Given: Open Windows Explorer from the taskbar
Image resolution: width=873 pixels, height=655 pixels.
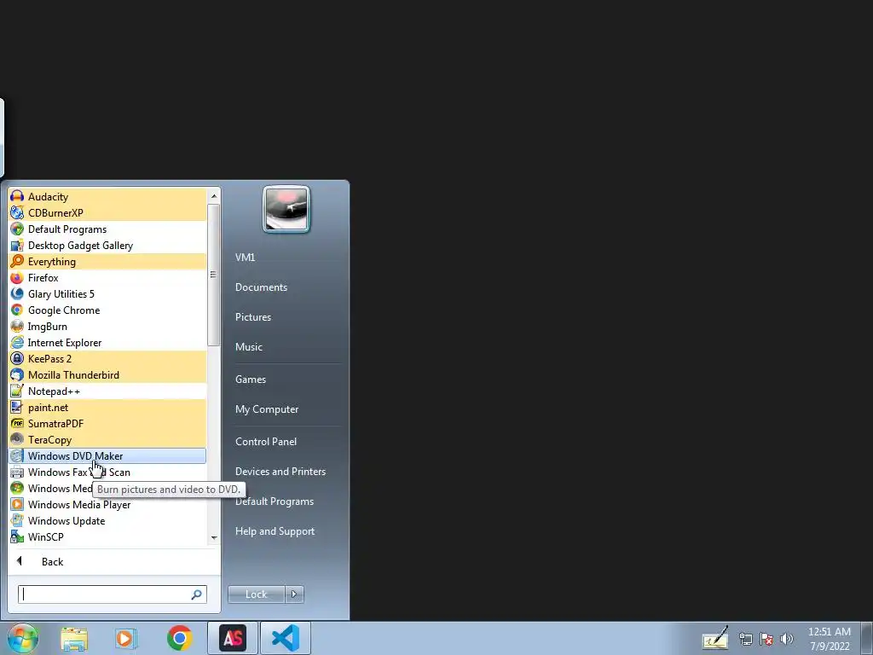Looking at the screenshot, I should 74,638.
